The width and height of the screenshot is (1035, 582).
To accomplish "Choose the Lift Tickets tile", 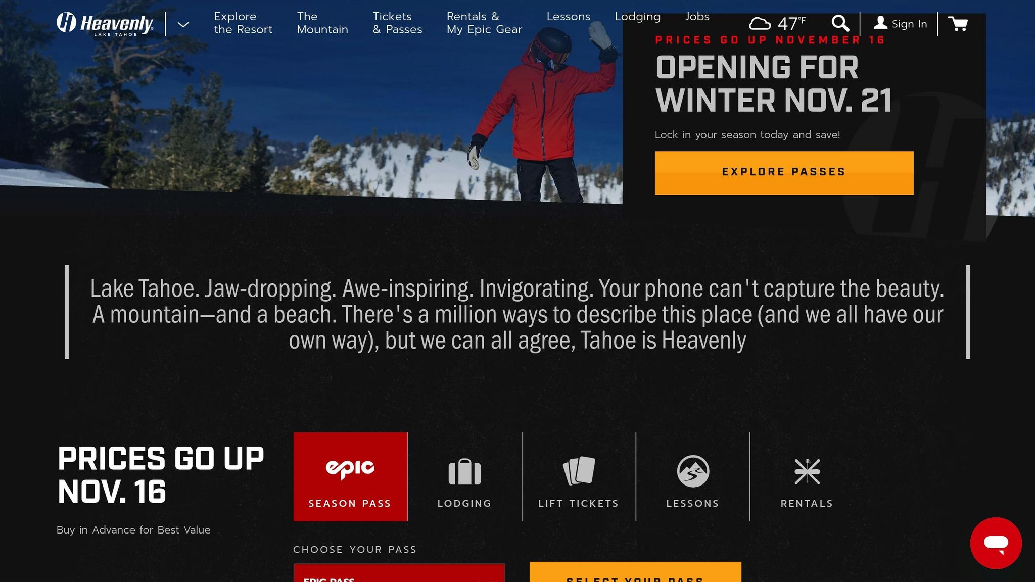I will tap(579, 476).
